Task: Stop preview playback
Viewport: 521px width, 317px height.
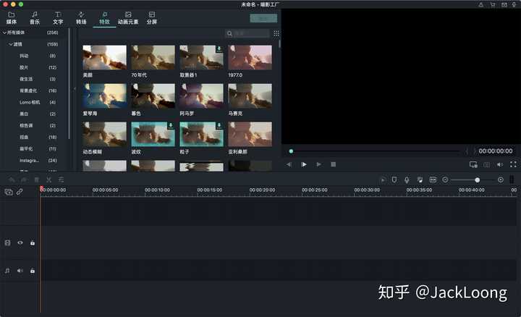Action: pyautogui.click(x=334, y=164)
